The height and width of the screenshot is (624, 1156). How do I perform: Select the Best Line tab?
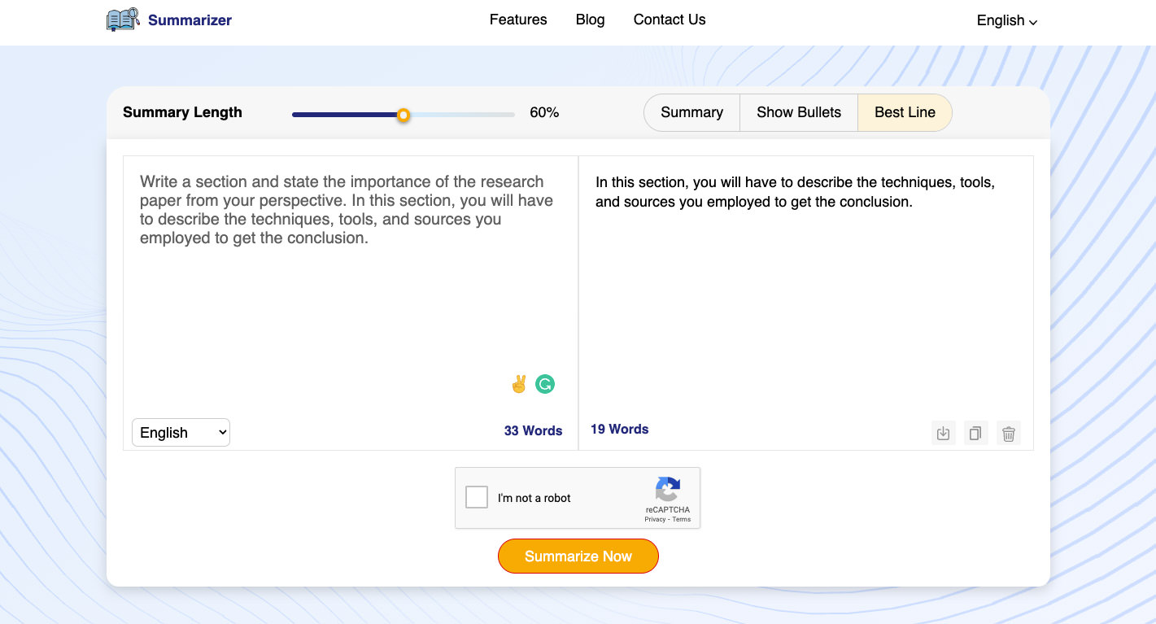(x=905, y=112)
